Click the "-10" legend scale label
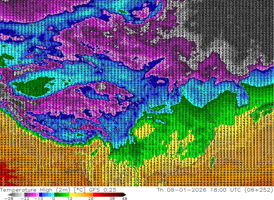 pos(39,199)
